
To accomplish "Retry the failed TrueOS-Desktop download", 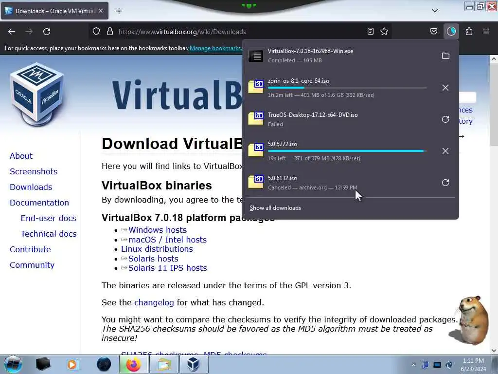I will (445, 119).
